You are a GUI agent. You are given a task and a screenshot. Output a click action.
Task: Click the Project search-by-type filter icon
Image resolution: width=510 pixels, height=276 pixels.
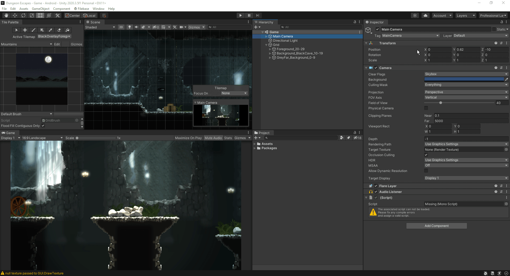[x=342, y=138]
